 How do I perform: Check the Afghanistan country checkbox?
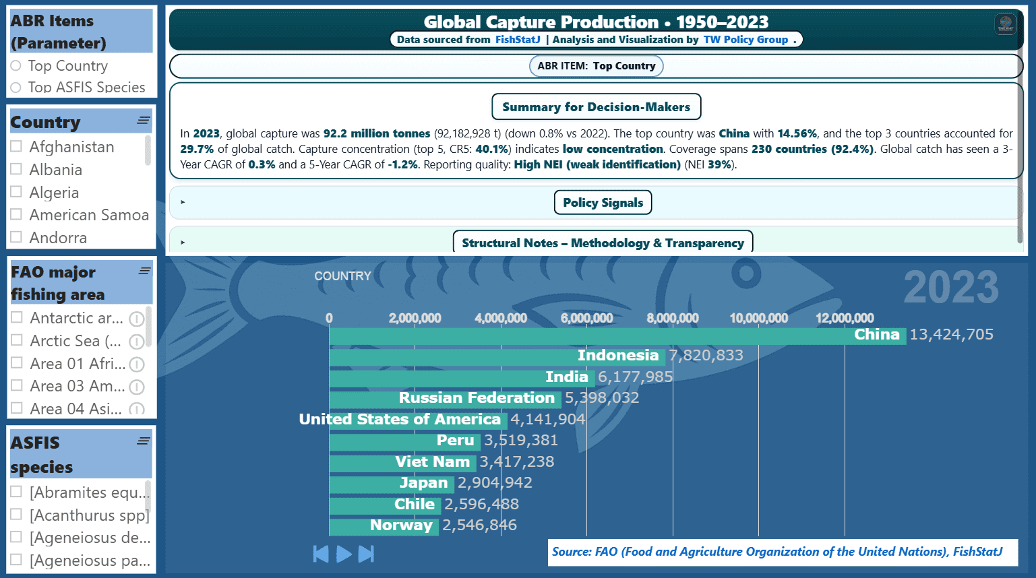[17, 147]
